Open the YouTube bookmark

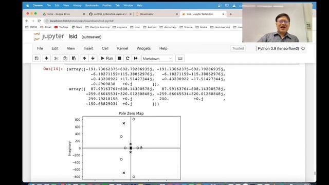61,27
